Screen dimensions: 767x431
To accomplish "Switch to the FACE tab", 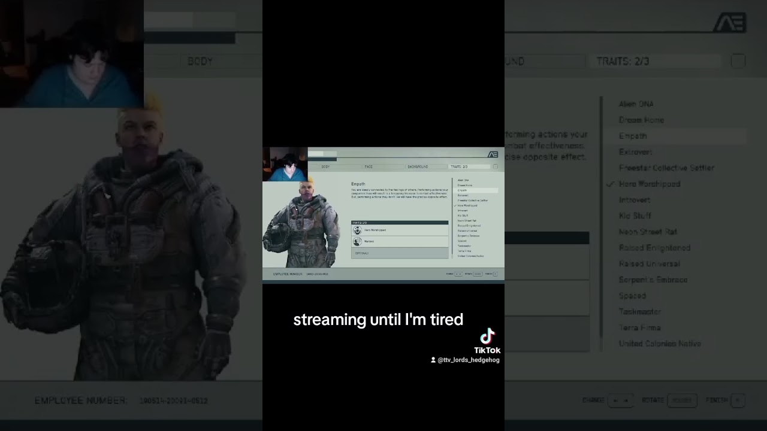I will point(383,166).
